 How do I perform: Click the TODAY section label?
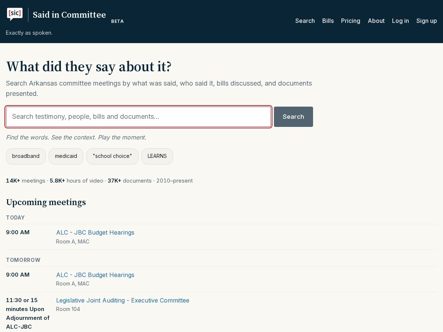(x=16, y=218)
